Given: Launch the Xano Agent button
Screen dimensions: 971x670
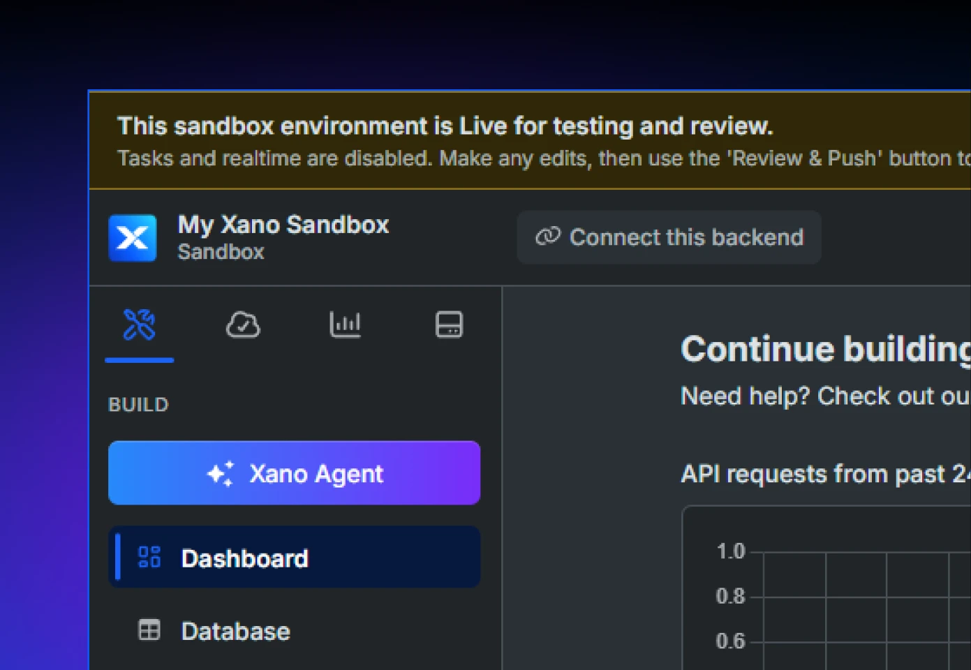Looking at the screenshot, I should pyautogui.click(x=294, y=473).
